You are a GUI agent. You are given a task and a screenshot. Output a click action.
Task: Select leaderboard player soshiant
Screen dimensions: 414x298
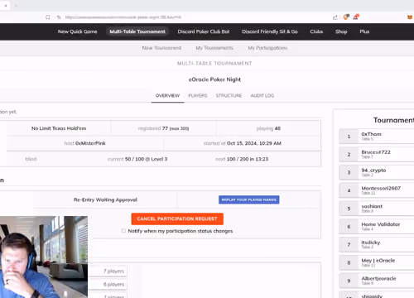(377, 209)
